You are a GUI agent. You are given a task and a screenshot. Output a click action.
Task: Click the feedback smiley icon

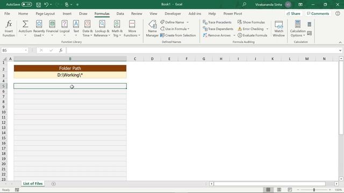click(338, 13)
